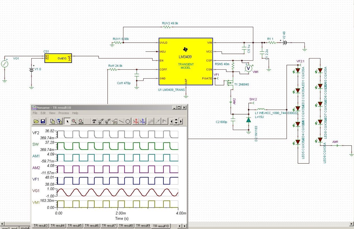Select the D2 1N1183 diode symbol
The width and height of the screenshot is (354, 229).
249,120
